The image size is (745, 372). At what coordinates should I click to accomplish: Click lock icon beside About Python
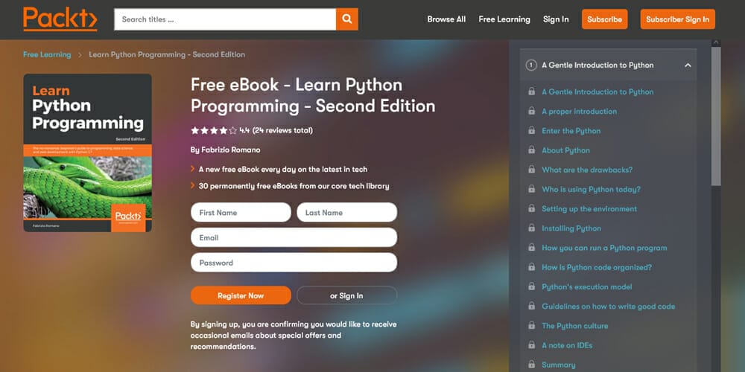coord(532,150)
